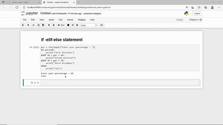Click inside the empty code cell
The height and width of the screenshot is (125, 223).
click(x=120, y=83)
